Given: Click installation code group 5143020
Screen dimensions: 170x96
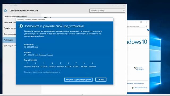Looking at the screenshot, I should click(60, 67).
